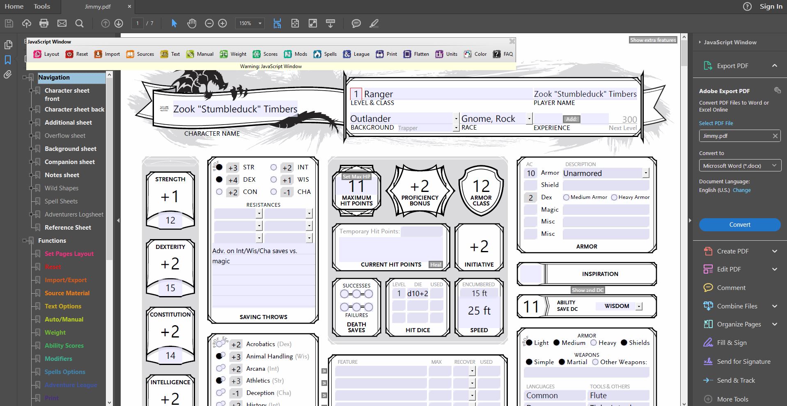This screenshot has height=406, width=787.
Task: Zoom in with plus icon
Action: click(x=223, y=23)
